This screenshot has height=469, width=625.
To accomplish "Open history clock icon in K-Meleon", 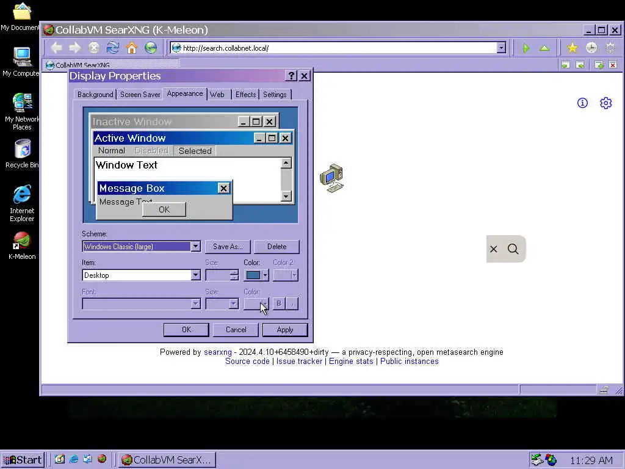I will (591, 48).
